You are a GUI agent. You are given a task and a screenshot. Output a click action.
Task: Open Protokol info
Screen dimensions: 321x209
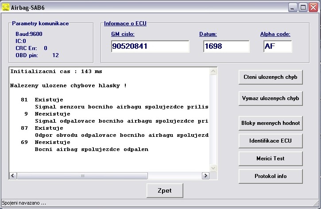click(x=271, y=176)
